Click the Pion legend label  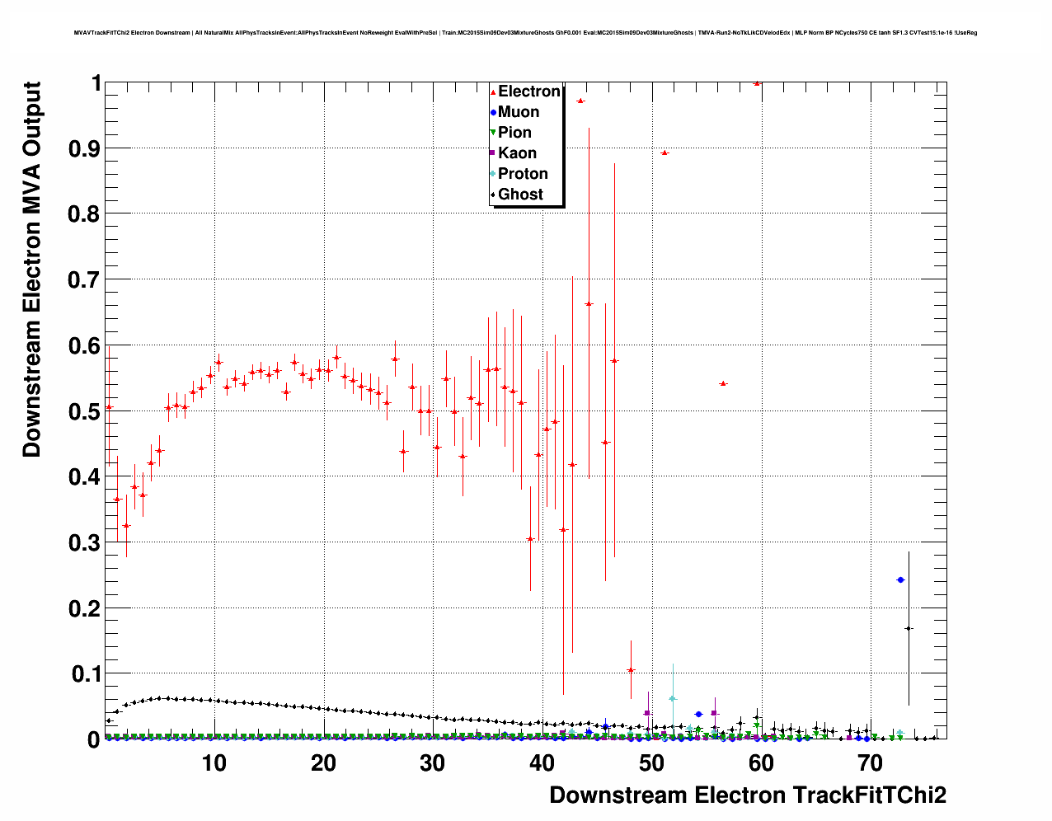click(x=514, y=133)
